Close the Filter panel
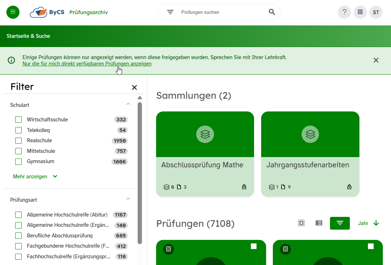The height and width of the screenshot is (265, 391). coord(134,87)
